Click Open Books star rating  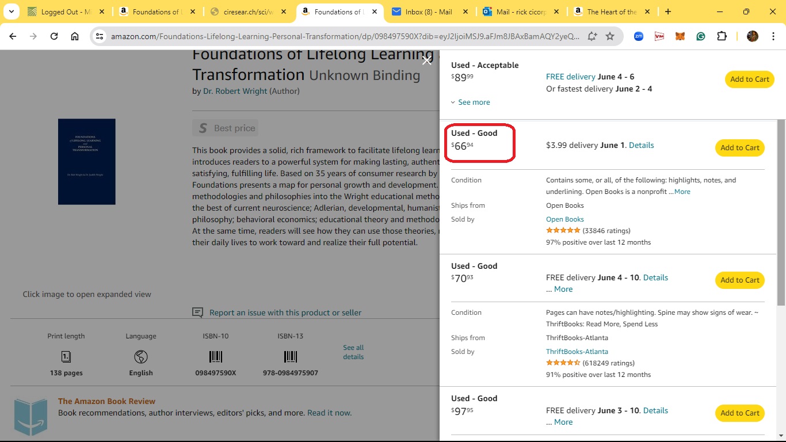[563, 230]
